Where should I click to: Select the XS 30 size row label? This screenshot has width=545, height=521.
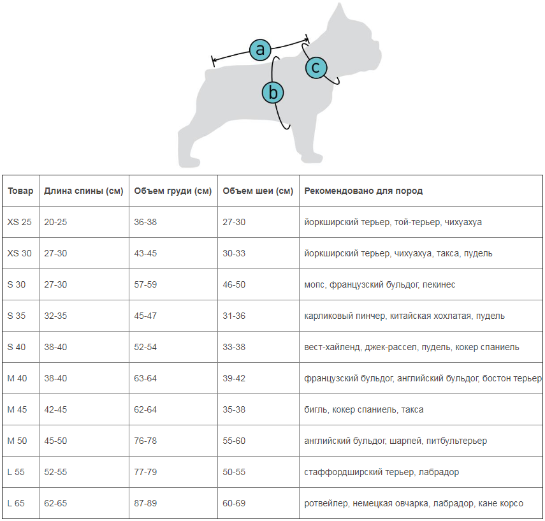(19, 254)
